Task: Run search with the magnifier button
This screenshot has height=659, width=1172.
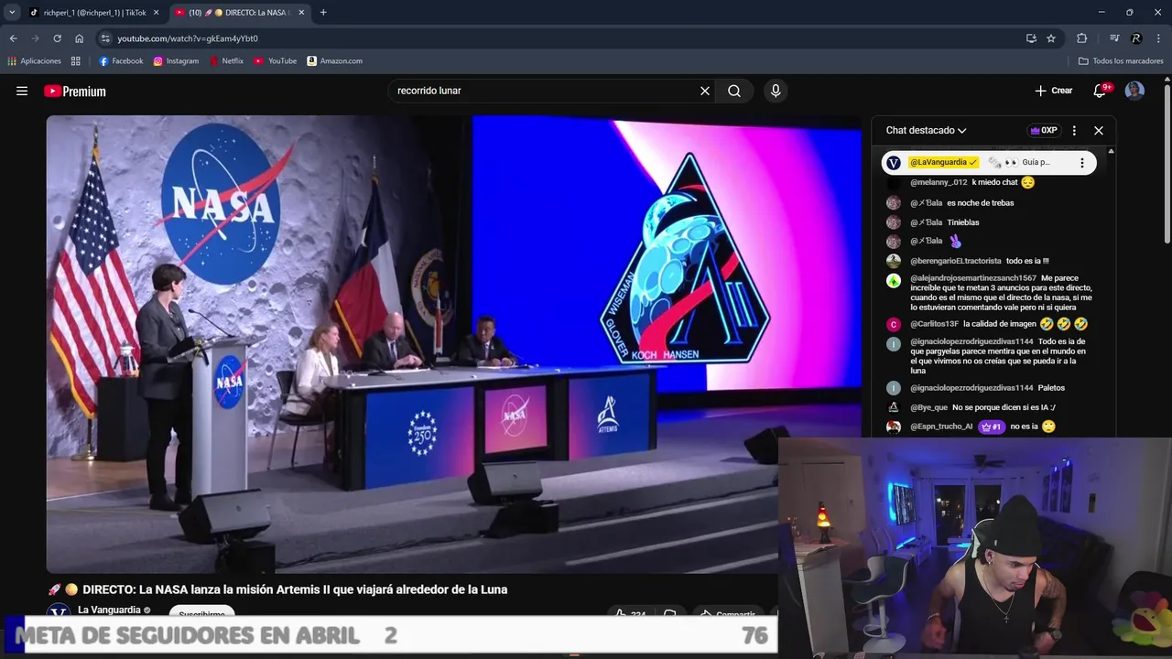Action: pyautogui.click(x=734, y=91)
